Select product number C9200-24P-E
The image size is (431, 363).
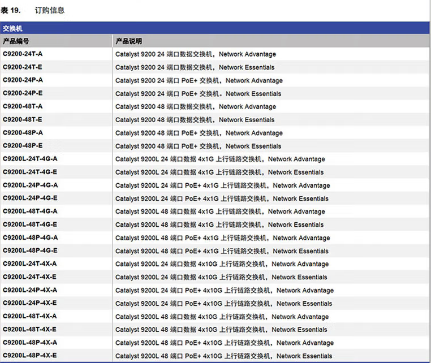23,93
